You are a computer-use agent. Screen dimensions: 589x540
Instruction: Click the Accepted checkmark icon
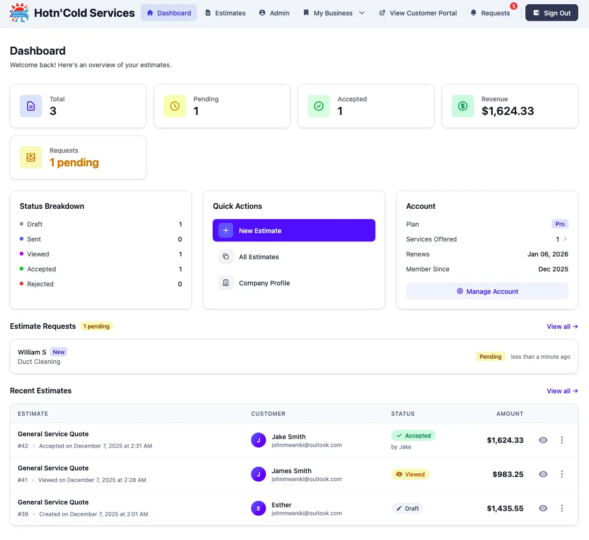tap(318, 106)
